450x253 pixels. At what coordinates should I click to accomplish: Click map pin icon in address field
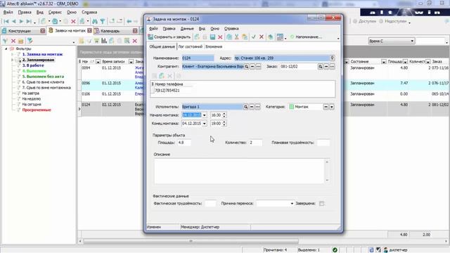pos(332,58)
